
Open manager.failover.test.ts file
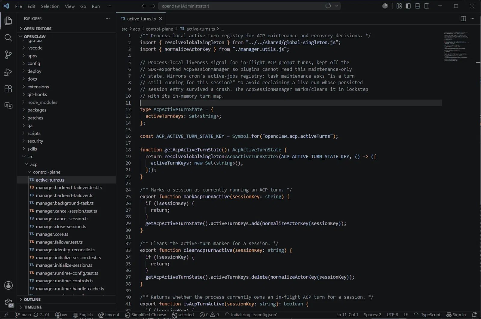[66, 242]
